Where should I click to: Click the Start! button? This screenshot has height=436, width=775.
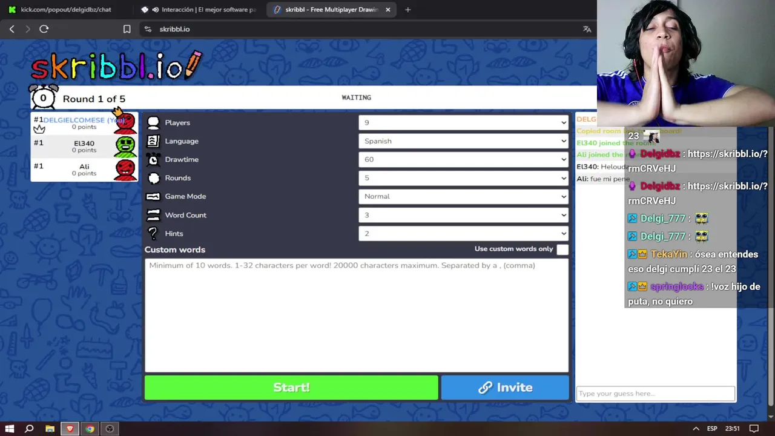291,388
